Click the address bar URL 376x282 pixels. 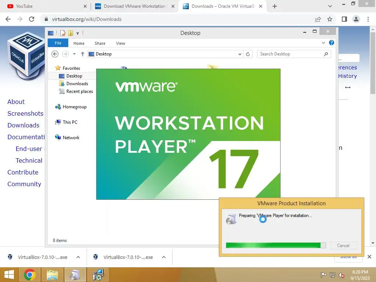[x=87, y=19]
